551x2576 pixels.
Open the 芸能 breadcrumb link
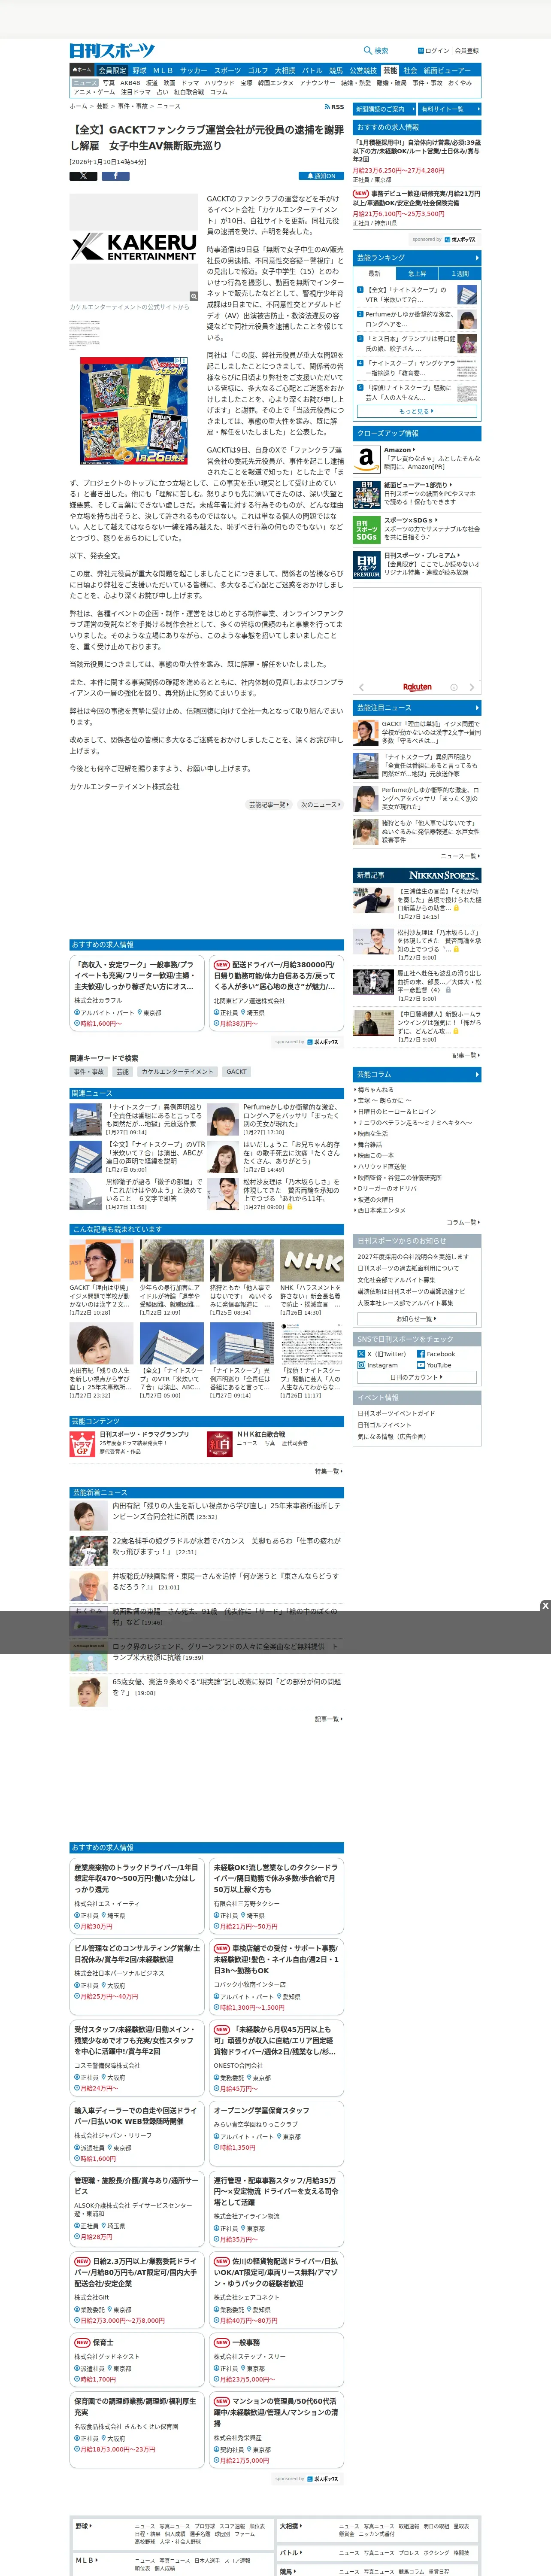pos(102,106)
